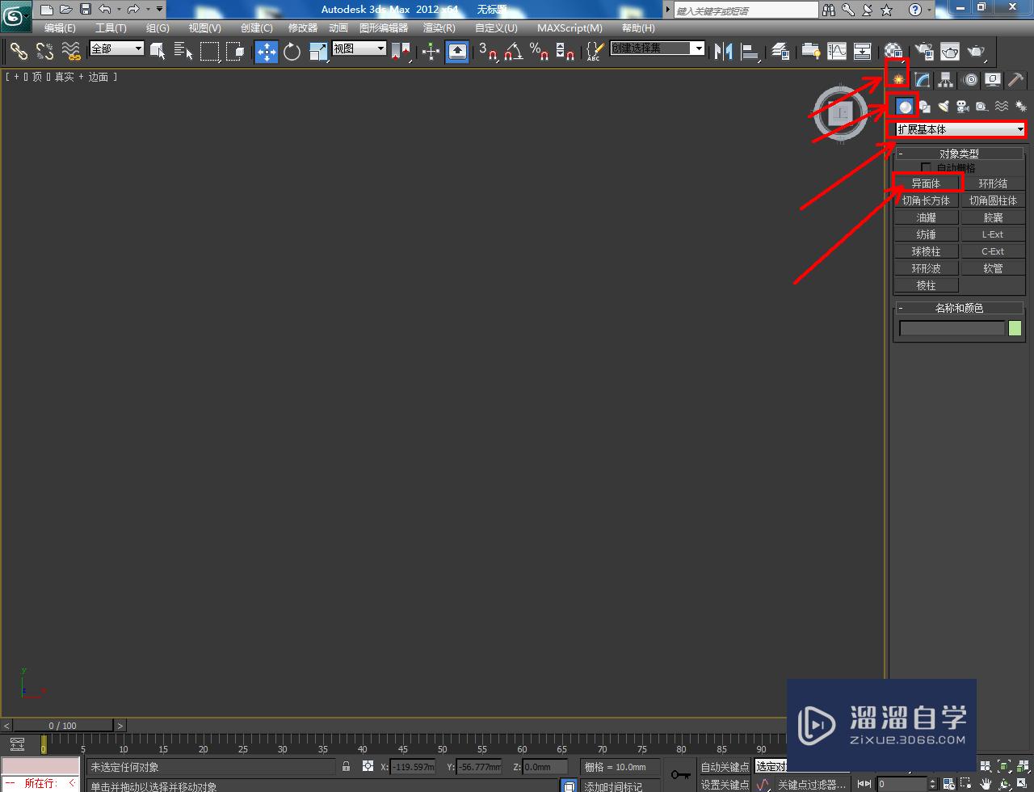
Task: Open the Material Editor
Action: point(893,51)
